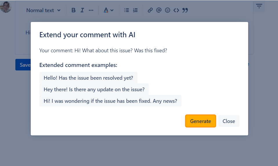Screen dimensions: 278x166
Task: Click the Generate button
Action: coord(200,121)
